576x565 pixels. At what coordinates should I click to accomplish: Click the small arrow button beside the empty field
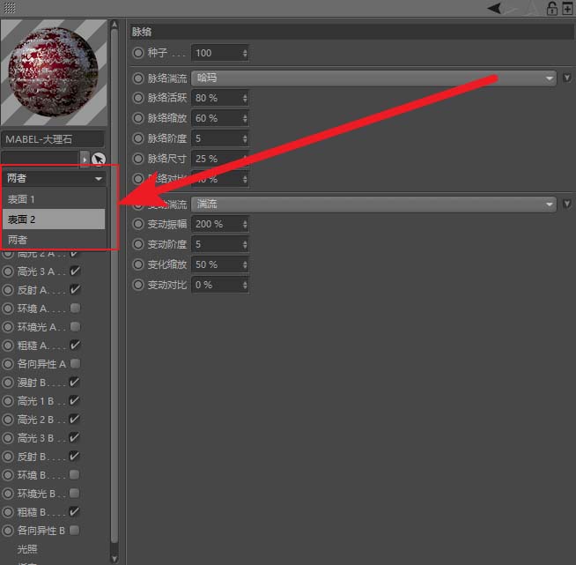[x=85, y=160]
